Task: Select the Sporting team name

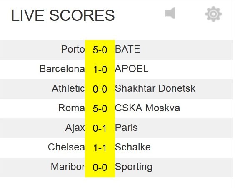Action: tap(134, 167)
